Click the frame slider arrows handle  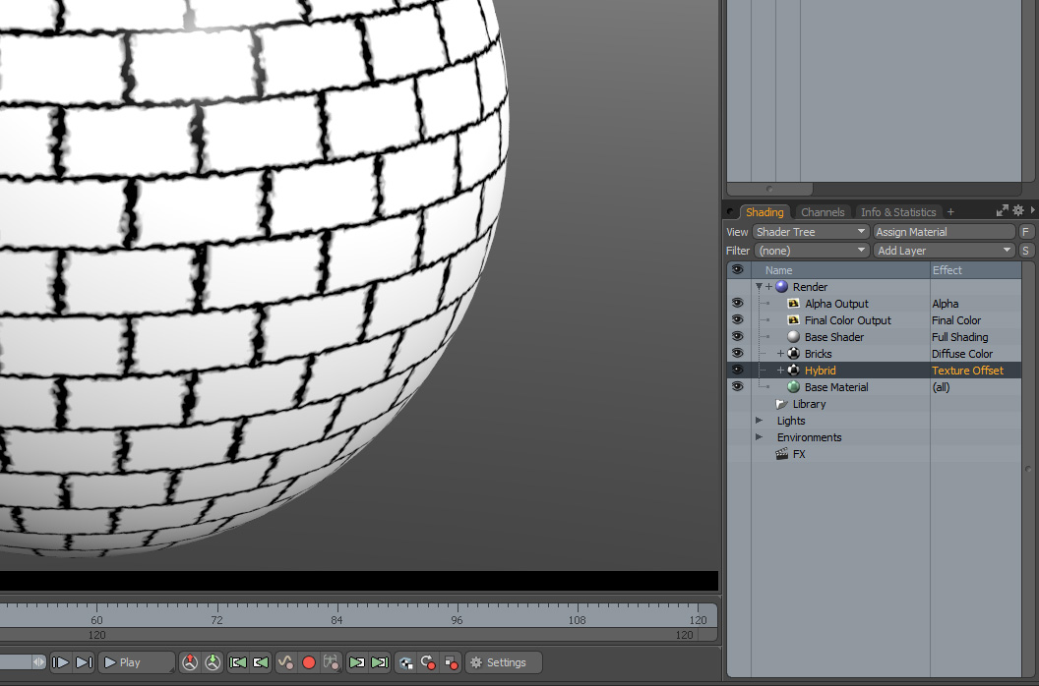click(x=38, y=662)
